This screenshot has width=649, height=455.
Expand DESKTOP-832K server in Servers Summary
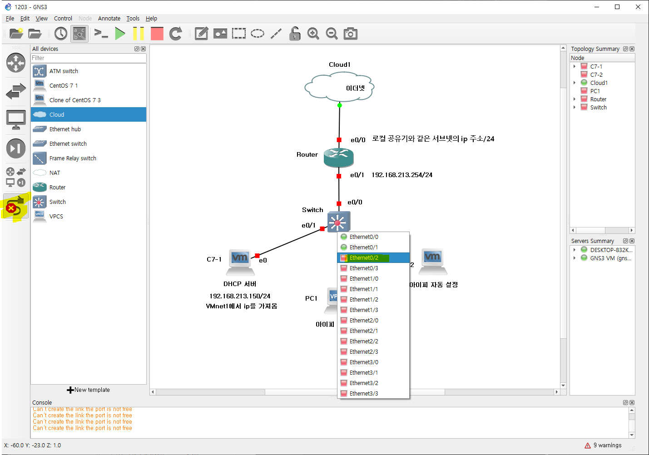point(575,250)
